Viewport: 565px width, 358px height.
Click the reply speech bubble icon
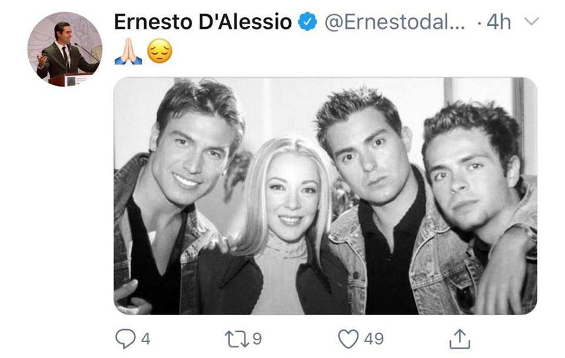point(125,339)
